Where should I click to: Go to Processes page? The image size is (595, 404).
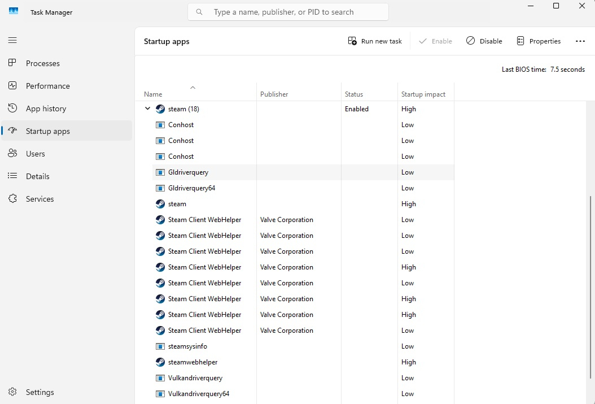[x=67, y=63]
